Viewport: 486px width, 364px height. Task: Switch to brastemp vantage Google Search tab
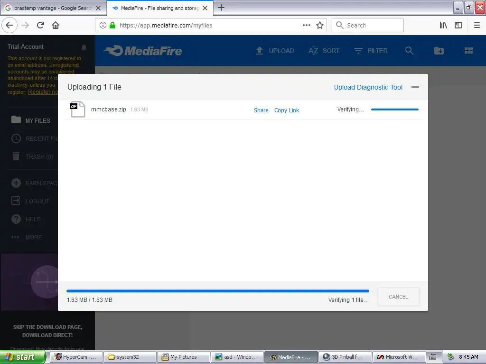point(53,8)
